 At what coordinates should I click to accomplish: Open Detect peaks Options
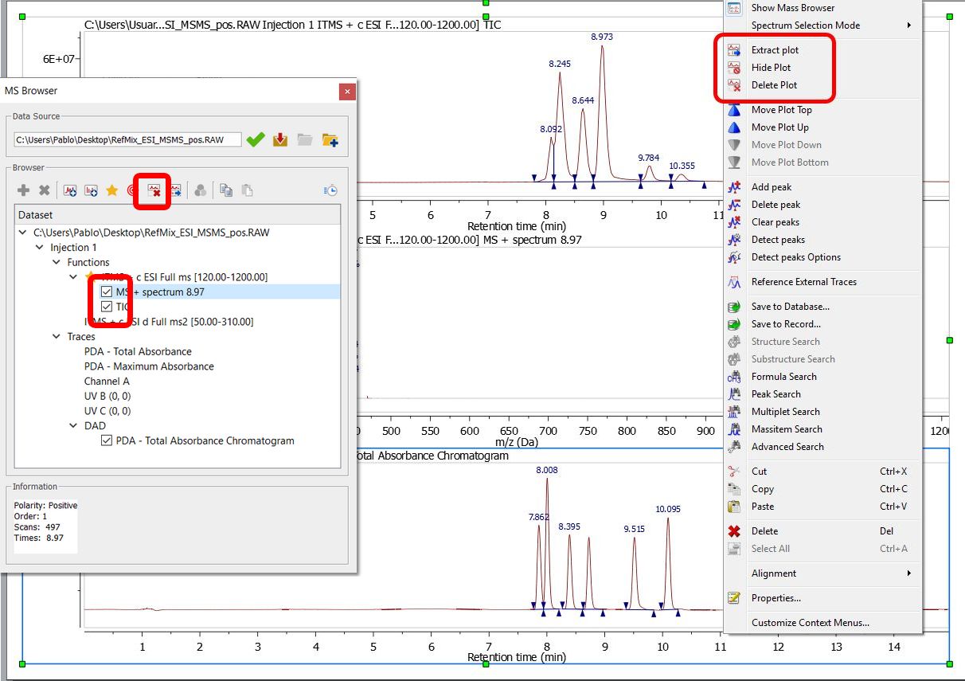coord(822,257)
